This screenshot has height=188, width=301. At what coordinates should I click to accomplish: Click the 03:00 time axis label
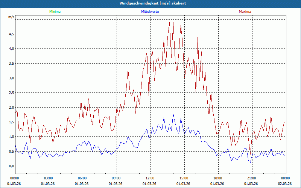49,178
